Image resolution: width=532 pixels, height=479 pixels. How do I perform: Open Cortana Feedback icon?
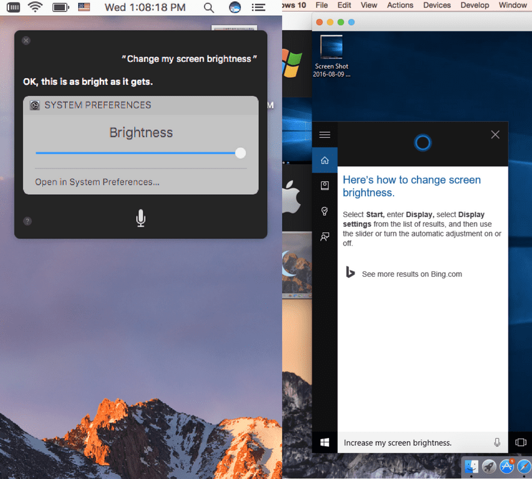click(x=325, y=236)
